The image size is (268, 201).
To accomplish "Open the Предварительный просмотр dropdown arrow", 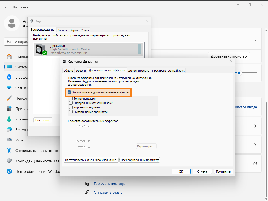I will pyautogui.click(x=158, y=160).
